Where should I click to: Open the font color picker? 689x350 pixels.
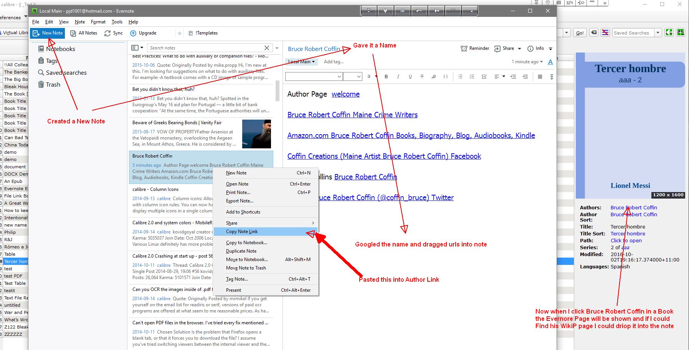[371, 77]
